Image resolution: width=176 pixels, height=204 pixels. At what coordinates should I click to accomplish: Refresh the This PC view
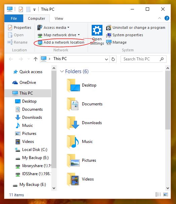coord(113,59)
